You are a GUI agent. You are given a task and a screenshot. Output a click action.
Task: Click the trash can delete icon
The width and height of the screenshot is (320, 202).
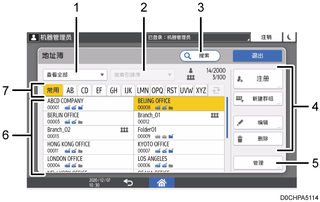pyautogui.click(x=240, y=138)
